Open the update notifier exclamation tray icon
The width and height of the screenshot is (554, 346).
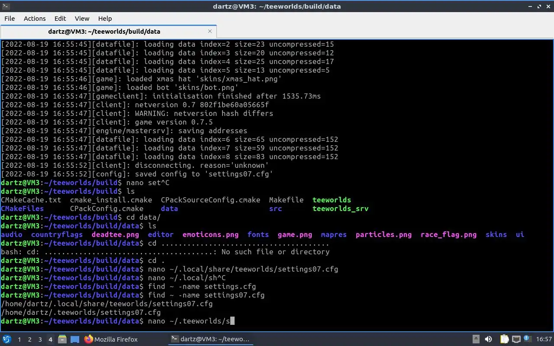528,339
